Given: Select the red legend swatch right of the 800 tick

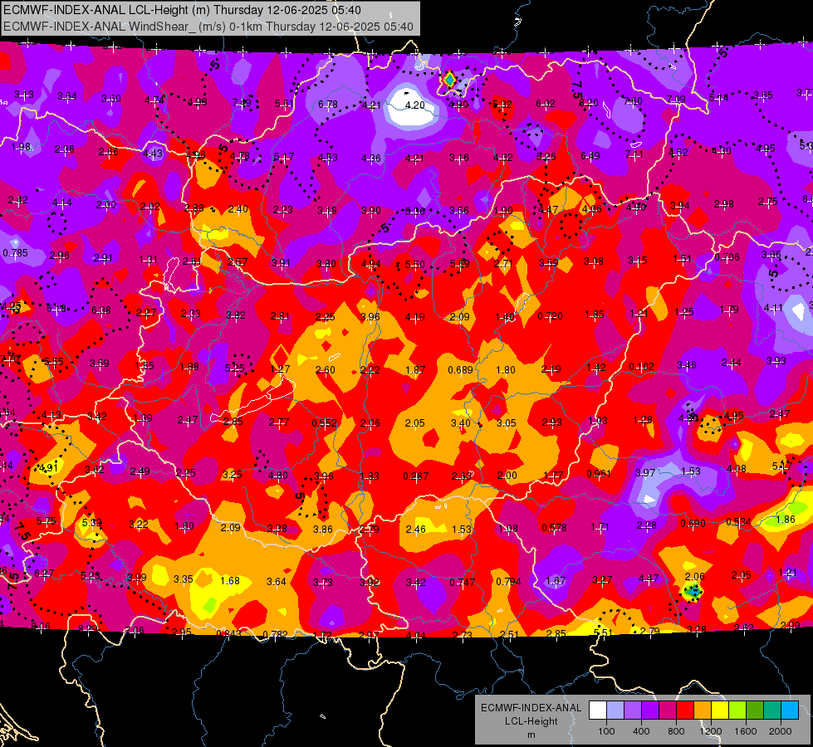Looking at the screenshot, I should (685, 710).
